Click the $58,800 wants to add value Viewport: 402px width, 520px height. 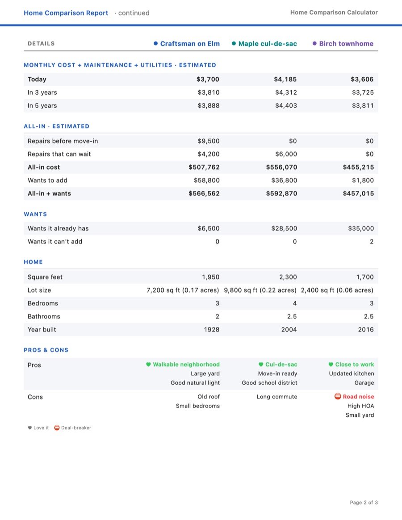[207, 180]
